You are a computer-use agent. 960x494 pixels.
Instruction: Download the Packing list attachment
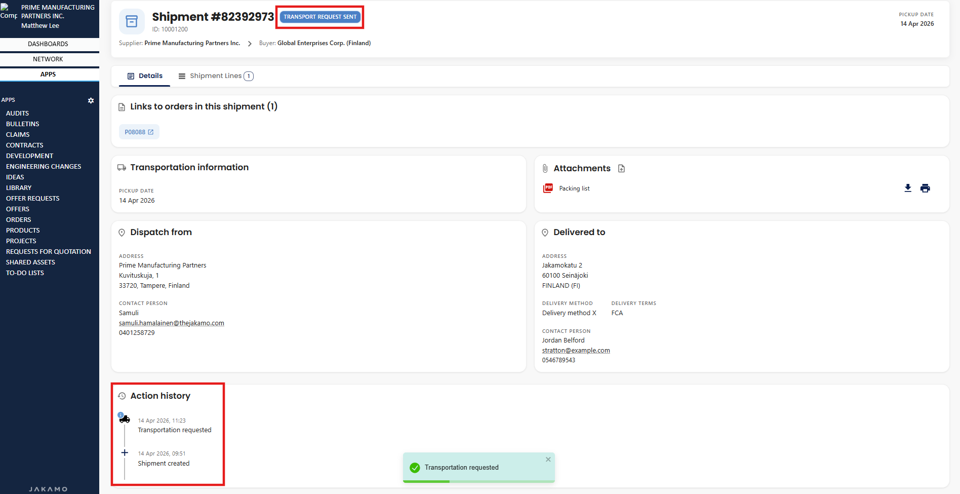(908, 188)
